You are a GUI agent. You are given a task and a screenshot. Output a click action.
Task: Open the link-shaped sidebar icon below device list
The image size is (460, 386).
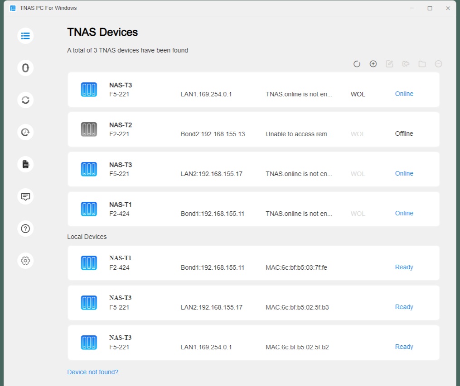pos(25,68)
